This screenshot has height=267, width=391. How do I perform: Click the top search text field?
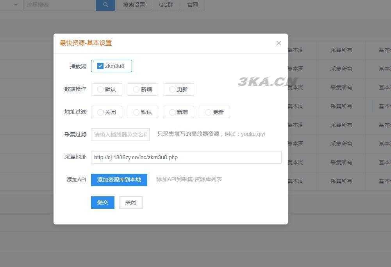click(x=59, y=5)
